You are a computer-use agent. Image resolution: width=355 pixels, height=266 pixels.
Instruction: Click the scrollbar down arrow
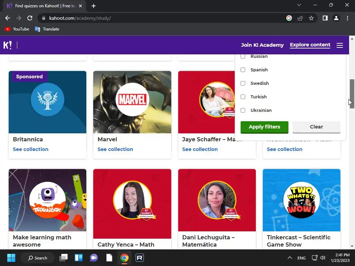(x=352, y=246)
